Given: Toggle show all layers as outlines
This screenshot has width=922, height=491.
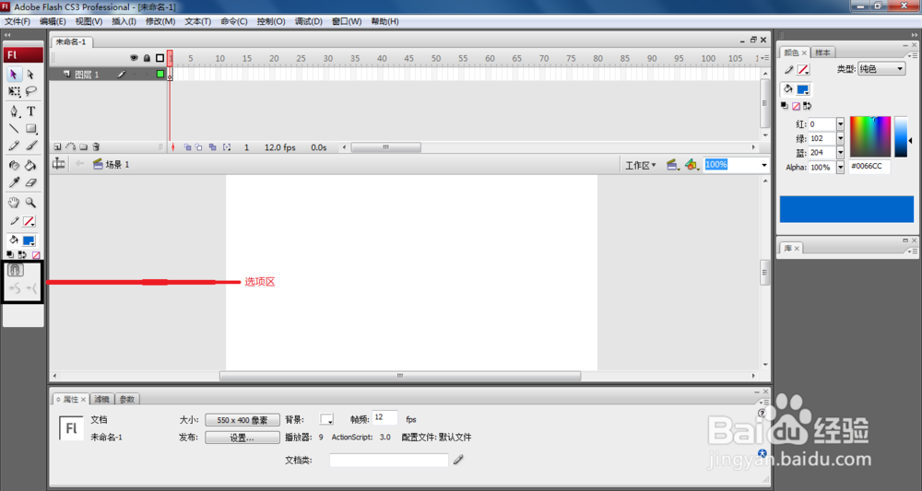Looking at the screenshot, I should tap(160, 58).
